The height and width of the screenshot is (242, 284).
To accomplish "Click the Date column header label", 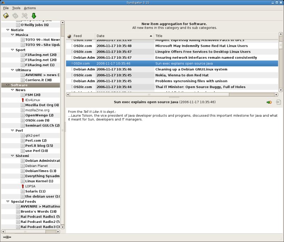I will click(x=100, y=36).
